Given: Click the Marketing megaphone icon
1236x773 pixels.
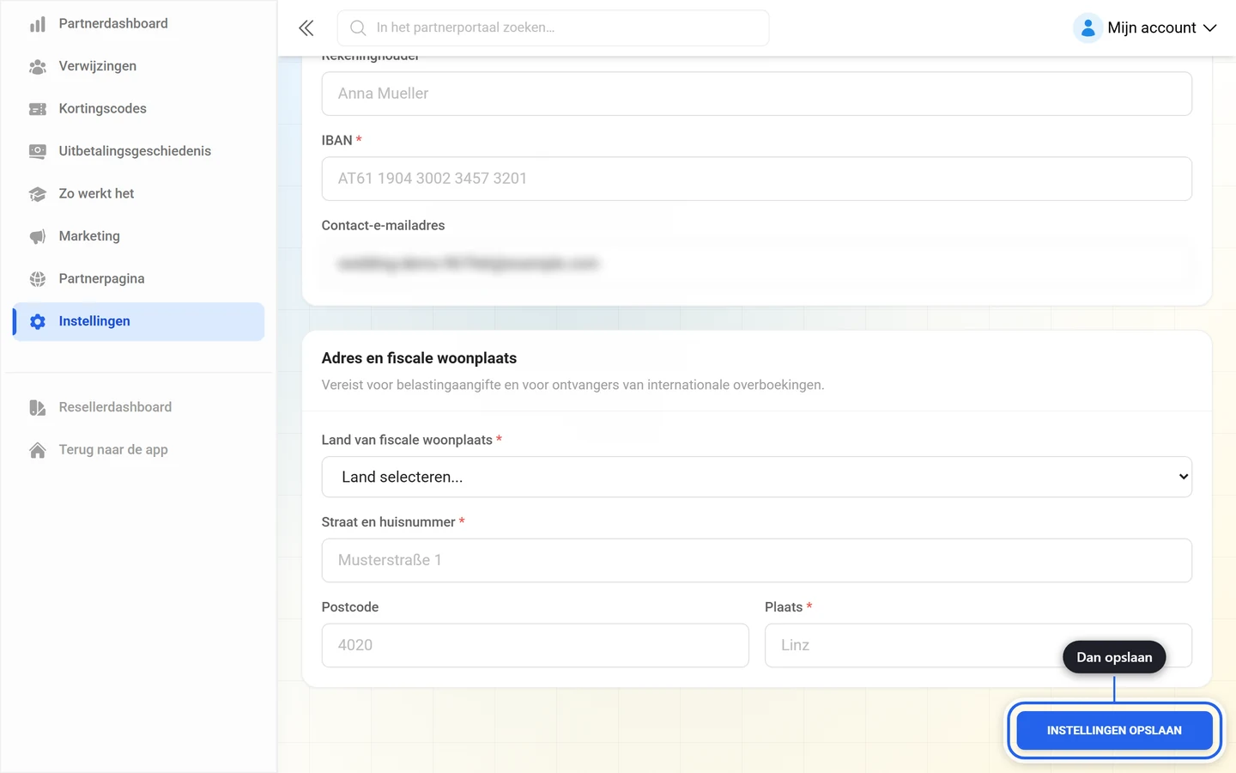Looking at the screenshot, I should (38, 236).
